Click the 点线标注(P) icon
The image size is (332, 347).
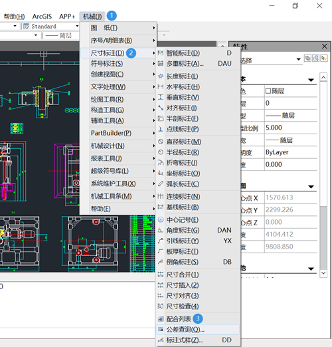pyautogui.click(x=161, y=129)
